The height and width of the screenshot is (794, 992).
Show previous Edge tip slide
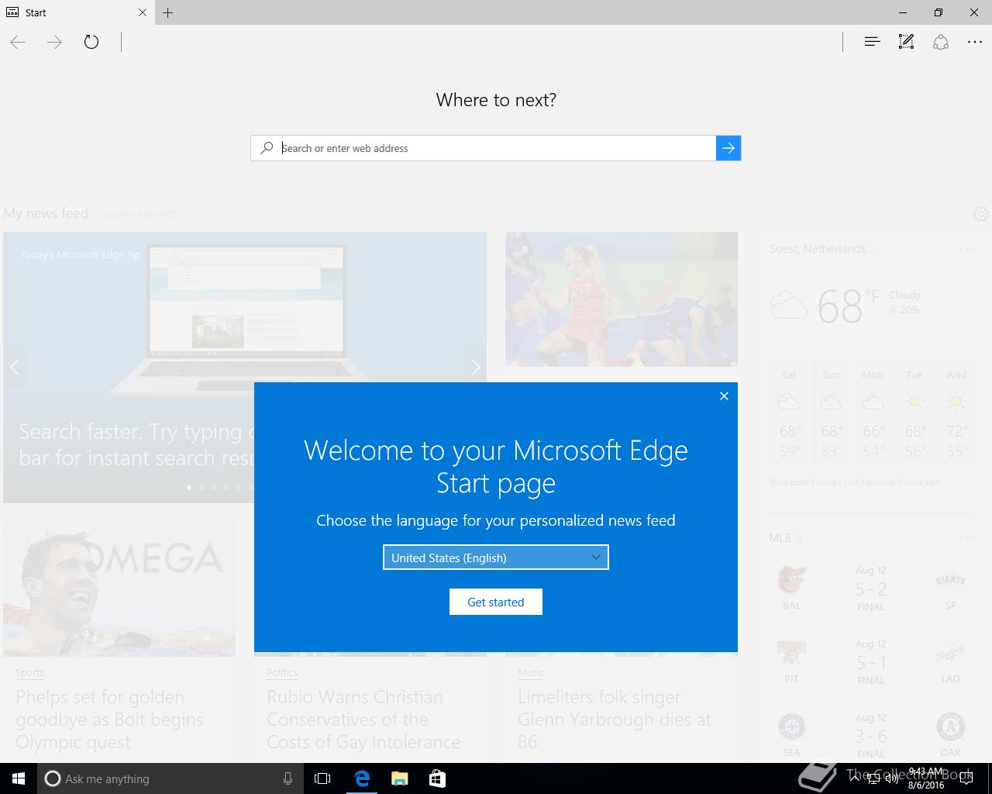click(14, 367)
